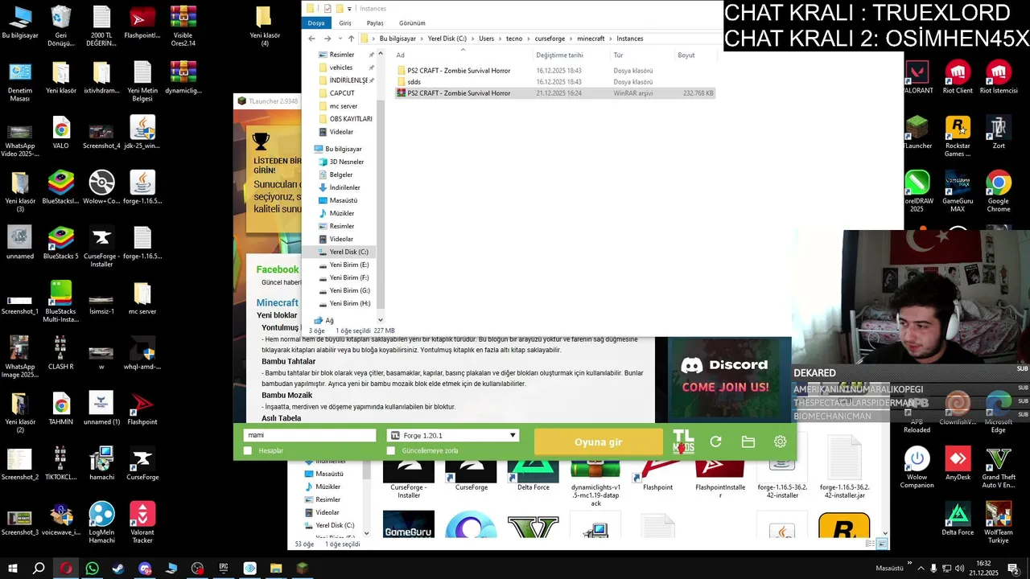
Task: Open Paylaş ribbon tab in Explorer
Action: click(375, 23)
